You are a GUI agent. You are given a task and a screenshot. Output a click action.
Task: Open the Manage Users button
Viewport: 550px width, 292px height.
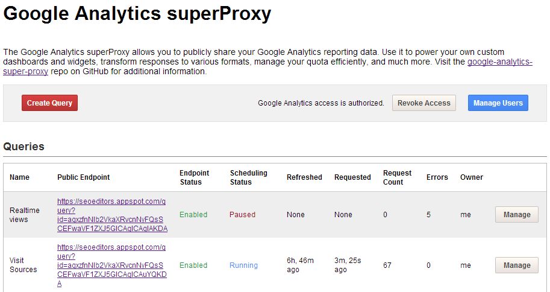[498, 103]
